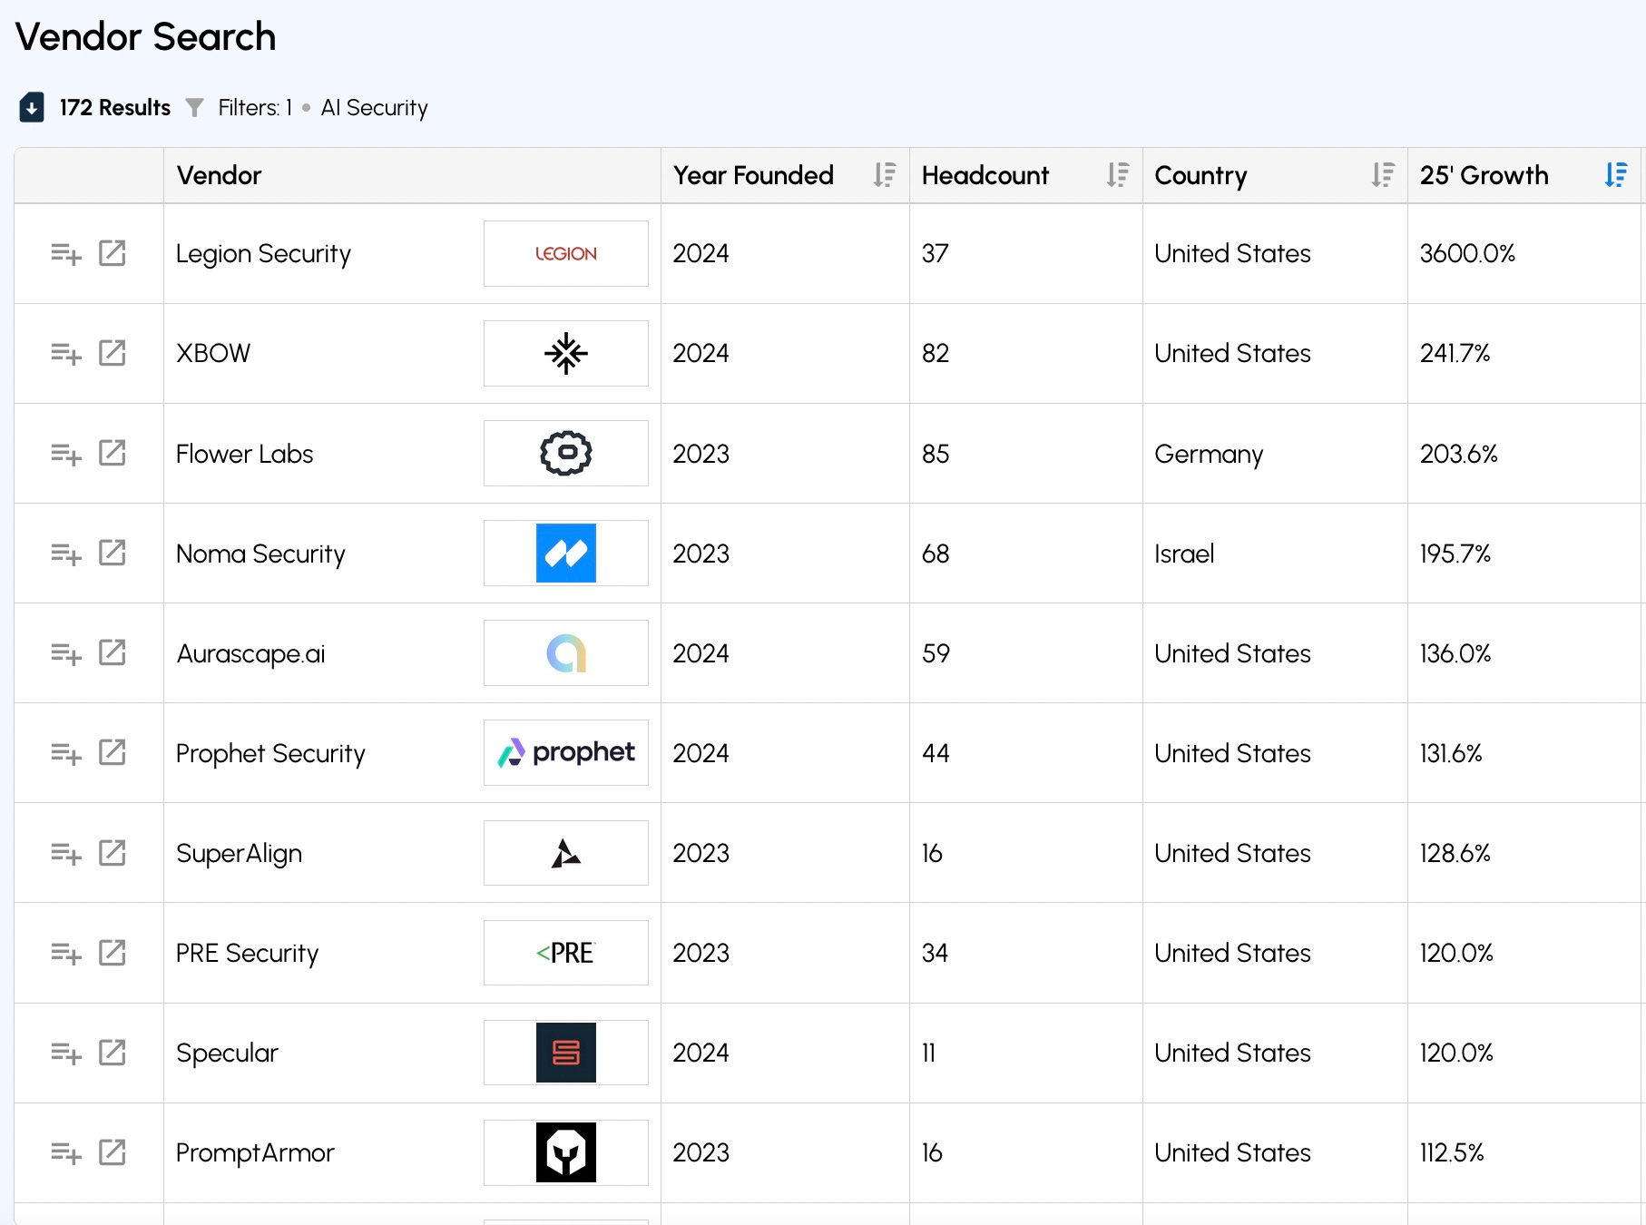This screenshot has height=1225, width=1646.
Task: Toggle the 25' Growth sort order
Action: coord(1616,175)
